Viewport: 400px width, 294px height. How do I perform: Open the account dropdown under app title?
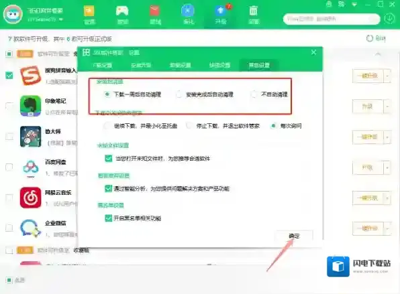coord(61,19)
